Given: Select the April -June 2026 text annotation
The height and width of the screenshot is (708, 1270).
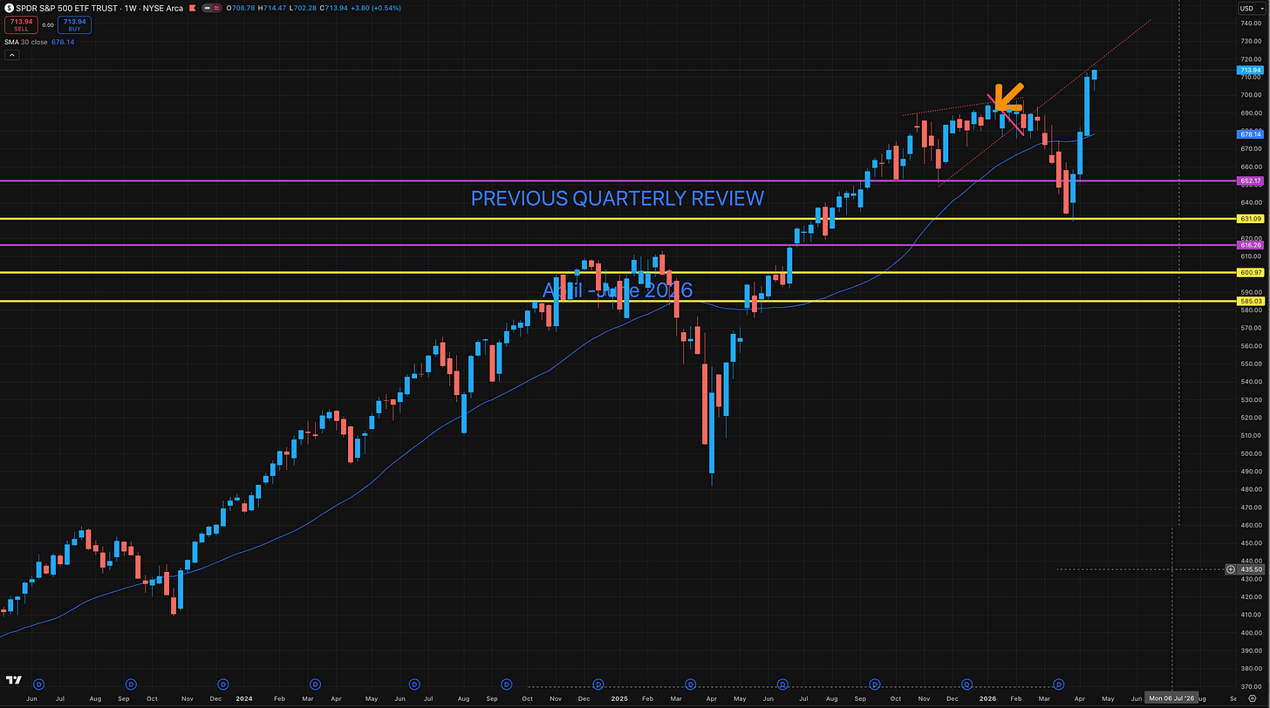Looking at the screenshot, I should tap(618, 289).
